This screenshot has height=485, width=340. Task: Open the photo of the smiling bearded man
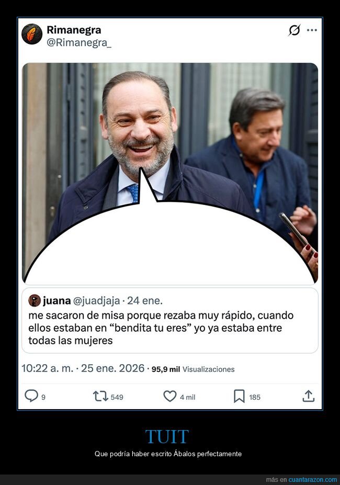(170, 173)
